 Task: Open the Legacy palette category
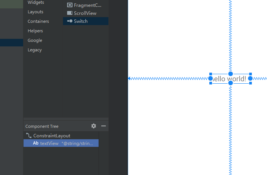35,50
